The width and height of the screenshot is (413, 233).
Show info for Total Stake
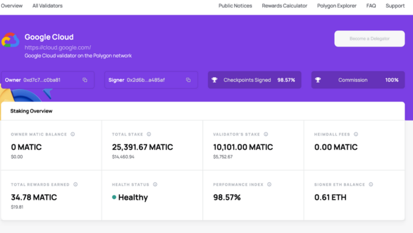[x=149, y=134]
